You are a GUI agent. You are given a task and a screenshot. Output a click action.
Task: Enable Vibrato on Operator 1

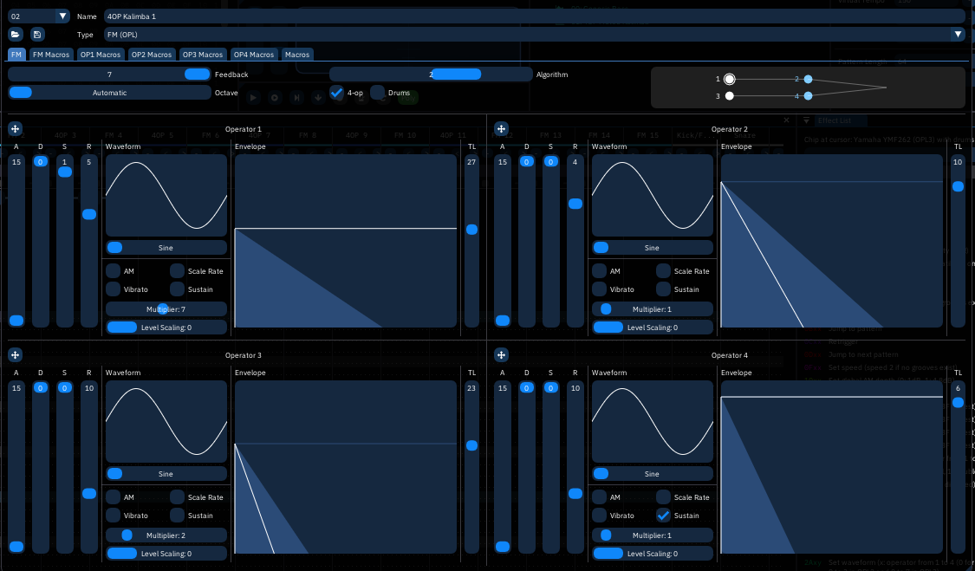[x=114, y=289]
